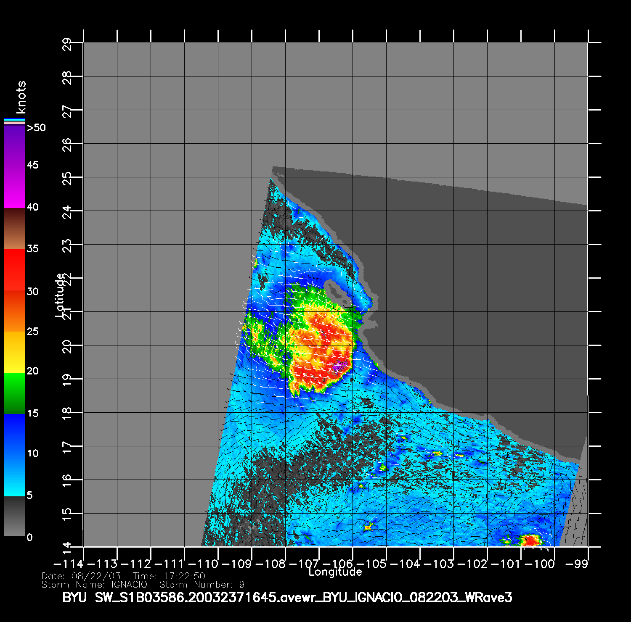The image size is (631, 622).
Task: Select the brown 35–40 knot legend segment
Action: click(15, 229)
